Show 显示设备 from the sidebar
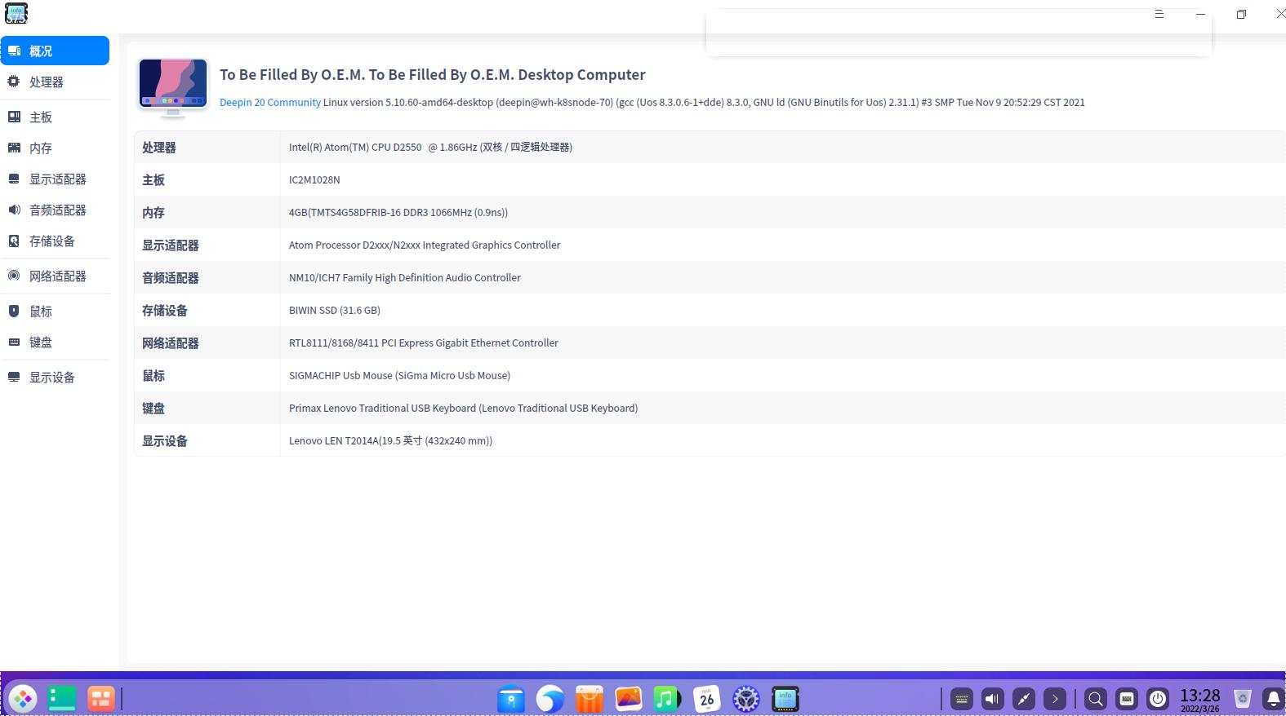Screen dimensions: 1286x716 click(55, 377)
